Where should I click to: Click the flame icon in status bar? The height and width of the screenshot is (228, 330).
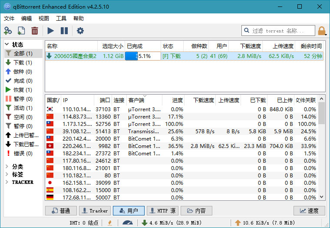click(x=110, y=222)
